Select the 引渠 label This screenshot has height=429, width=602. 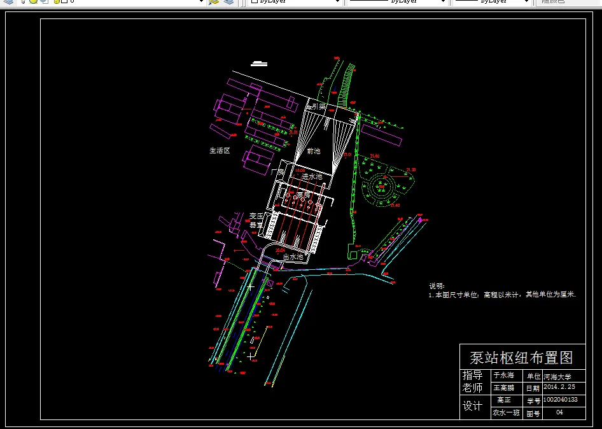(x=319, y=106)
